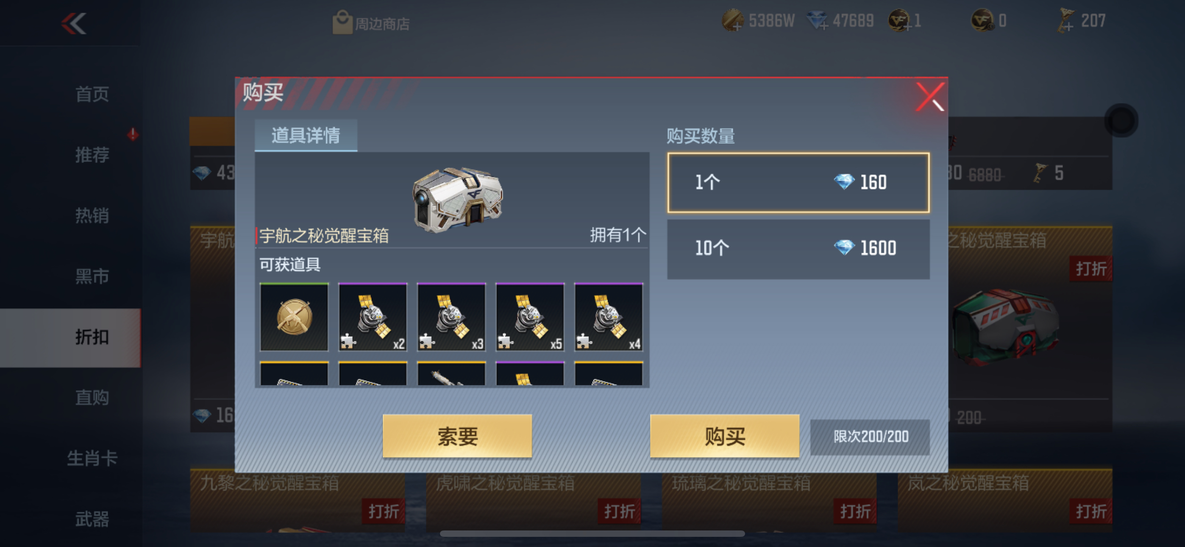Select the satellite fragment x5 reward
1185x547 pixels.
tap(530, 317)
